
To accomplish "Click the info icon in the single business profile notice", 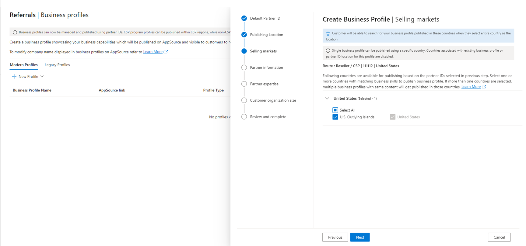I will click(x=328, y=51).
